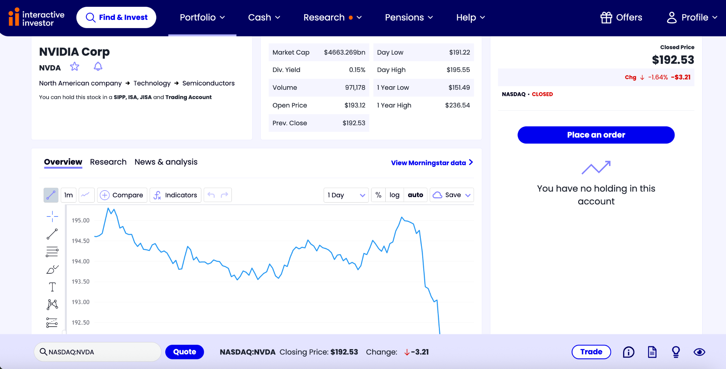Open View Morningstar data link
The image size is (726, 369).
432,163
